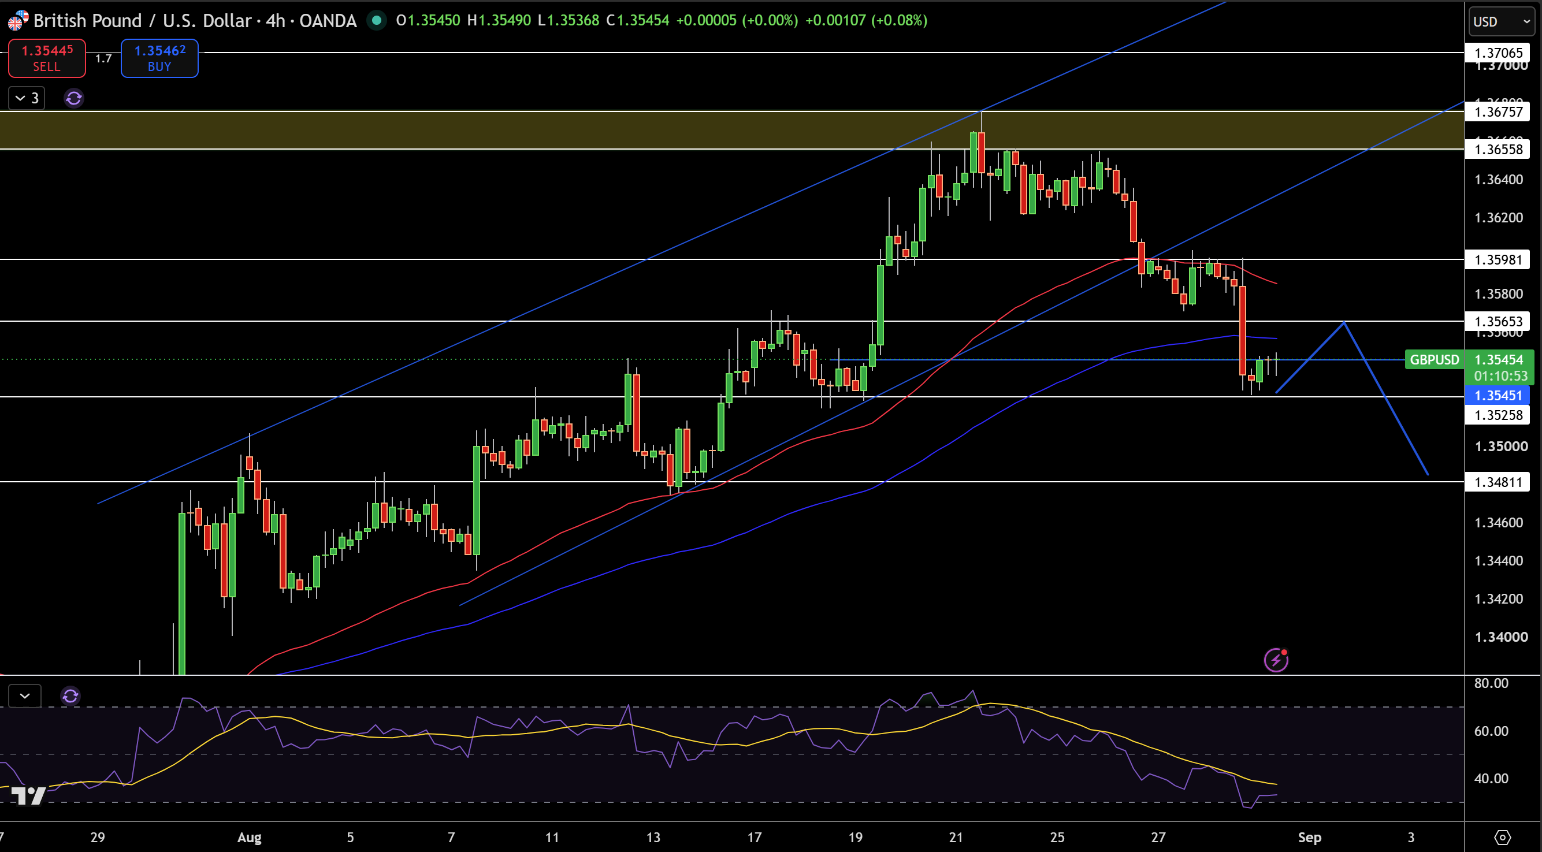Viewport: 1542px width, 852px height.
Task: Click the British Pound / U.S. Dollar title
Action: tap(143, 20)
